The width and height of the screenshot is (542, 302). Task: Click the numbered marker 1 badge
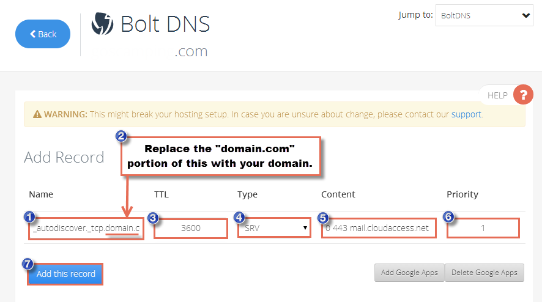point(30,217)
